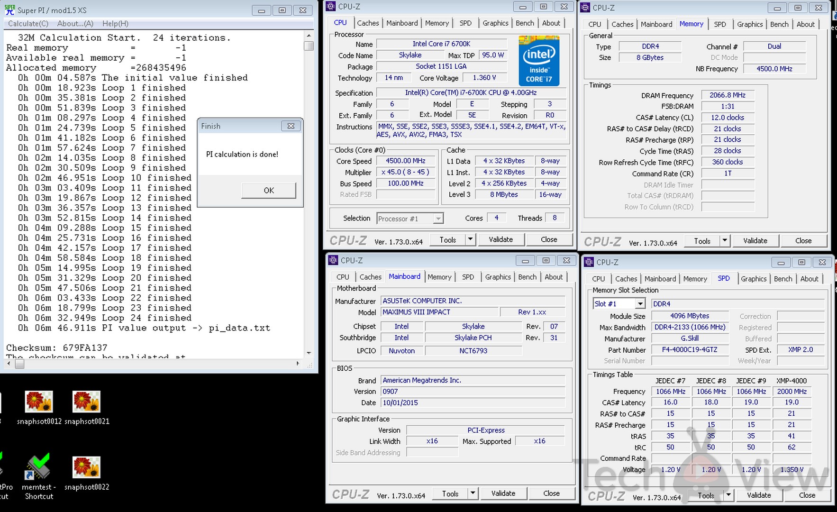Click Core Speed value 4500.00 MHz

[x=405, y=161]
